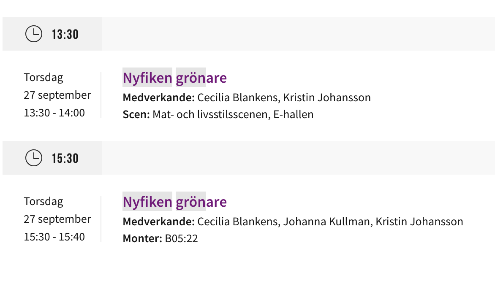495x281 pixels.
Task: Click Mat- och livsstilsscenen, E-hallen stage text
Action: click(233, 114)
